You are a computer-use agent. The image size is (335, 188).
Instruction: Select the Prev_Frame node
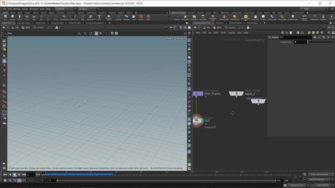pos(198,93)
